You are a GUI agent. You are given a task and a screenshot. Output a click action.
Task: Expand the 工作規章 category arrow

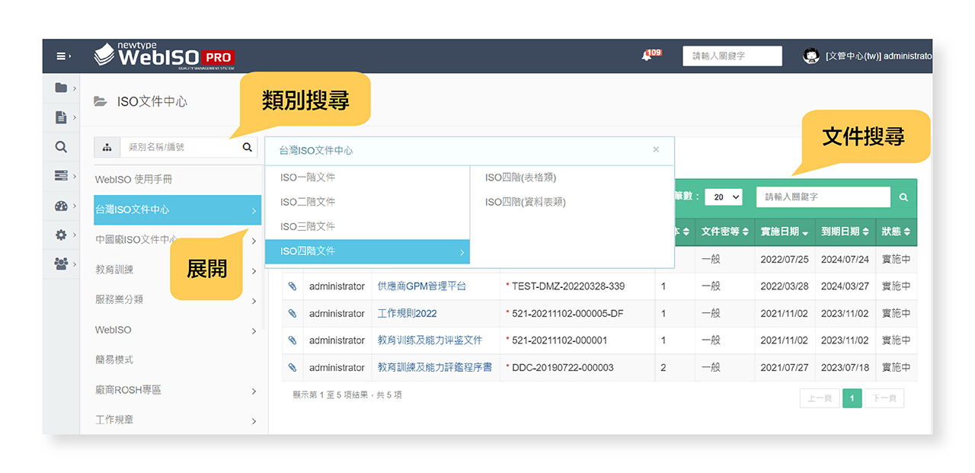[254, 420]
